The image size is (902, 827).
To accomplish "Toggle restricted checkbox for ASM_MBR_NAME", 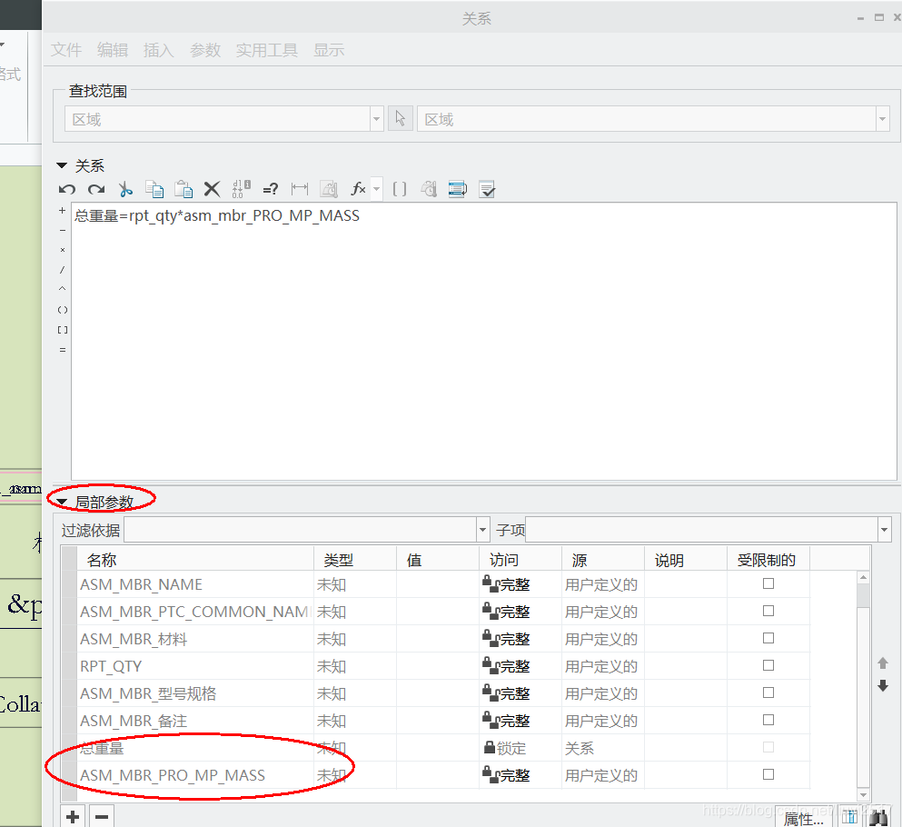I will (768, 583).
